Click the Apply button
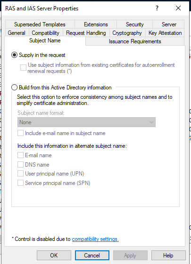Viewport: 191px width, 264px height. coord(130,255)
